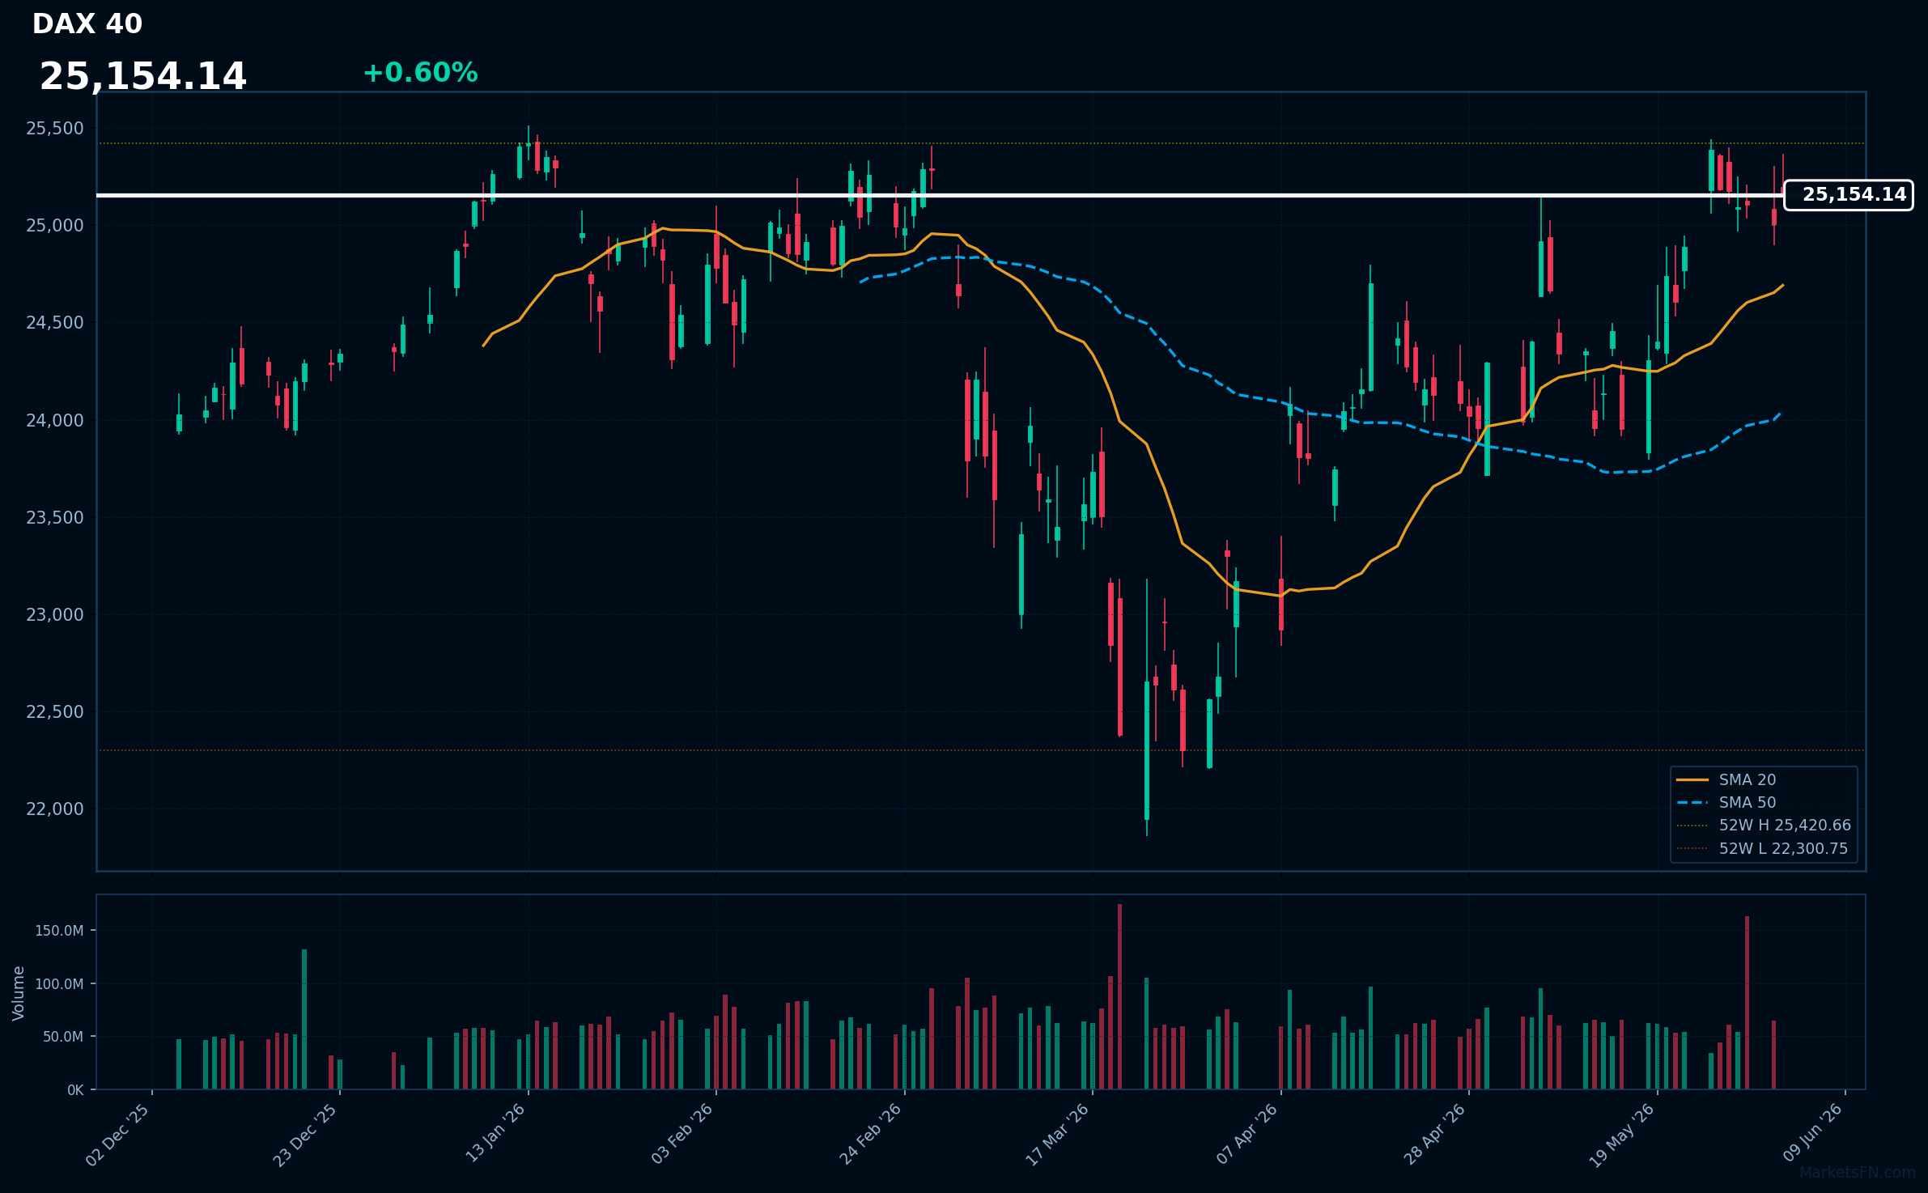This screenshot has height=1193, width=1928.
Task: Click the 23,500 price axis label
Action: point(55,517)
